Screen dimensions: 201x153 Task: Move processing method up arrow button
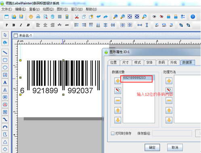pyautogui.click(x=169, y=110)
